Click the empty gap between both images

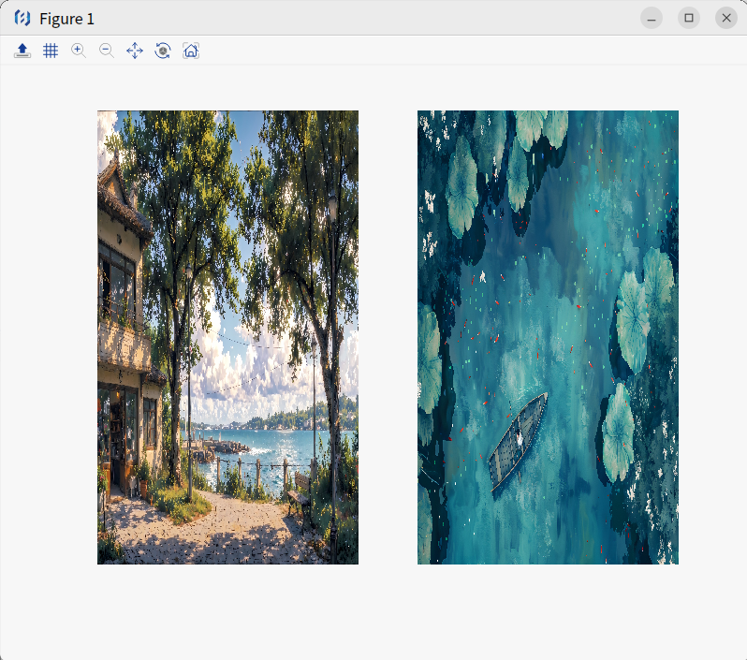point(388,337)
